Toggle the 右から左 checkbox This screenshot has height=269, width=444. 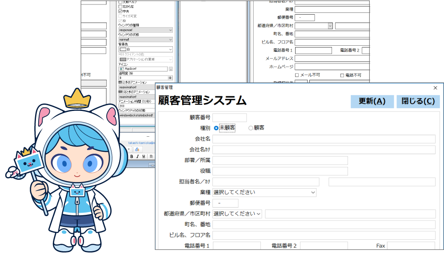click(120, 7)
